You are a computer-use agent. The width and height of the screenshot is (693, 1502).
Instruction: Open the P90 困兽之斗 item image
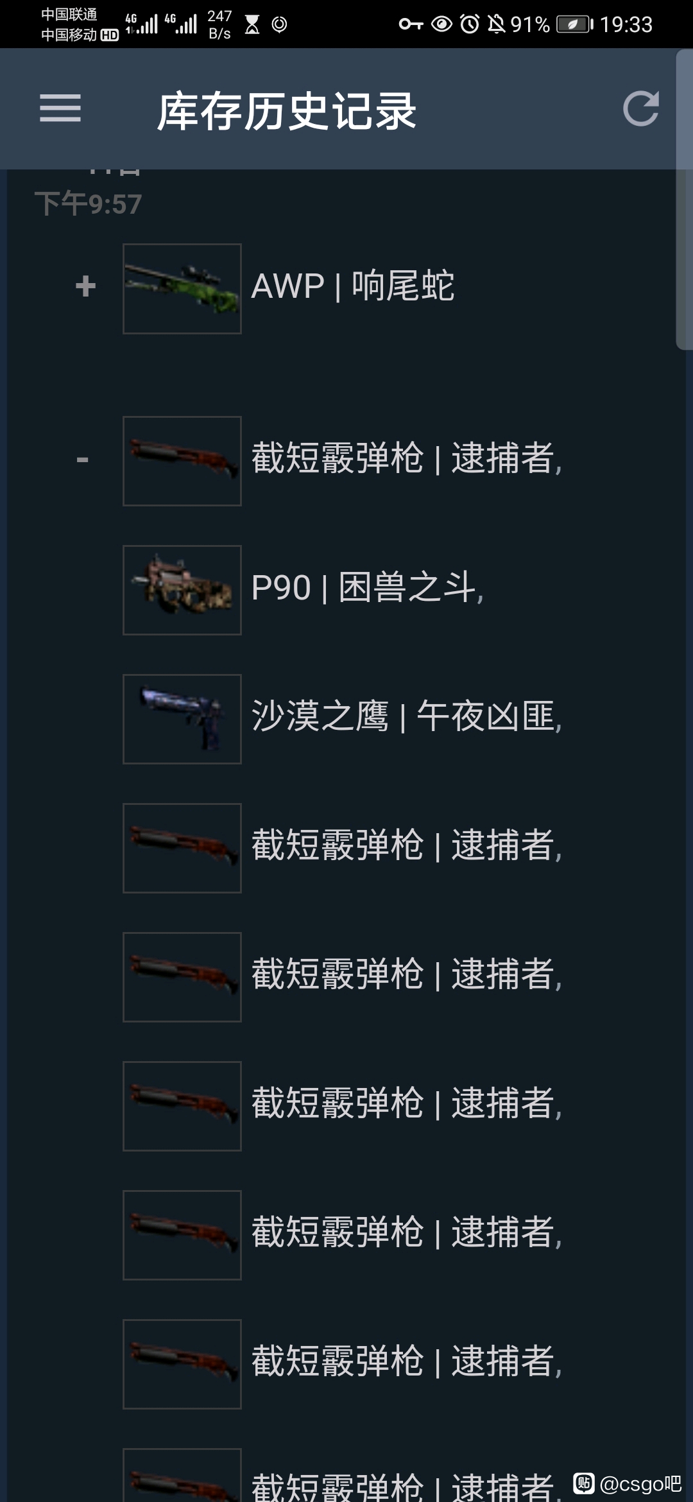coord(182,590)
